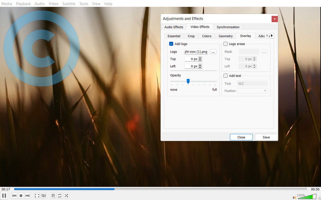
Task: Open the Subtitle menu
Action: pos(69,4)
